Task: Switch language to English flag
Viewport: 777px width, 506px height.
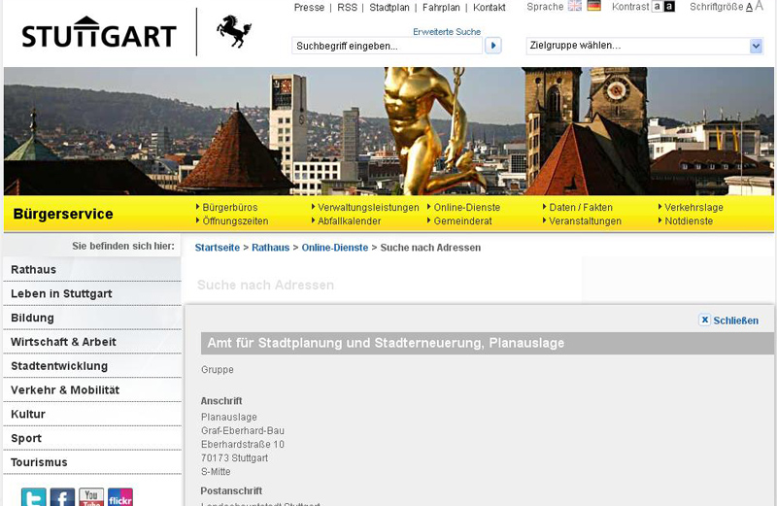Action: click(x=574, y=6)
